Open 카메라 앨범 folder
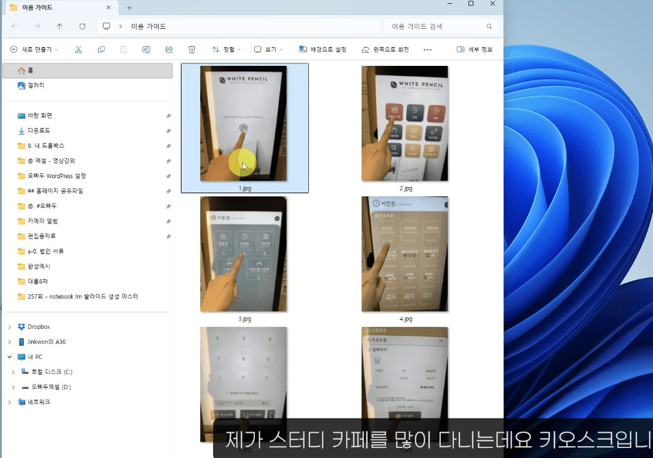This screenshot has width=653, height=458. (43, 221)
